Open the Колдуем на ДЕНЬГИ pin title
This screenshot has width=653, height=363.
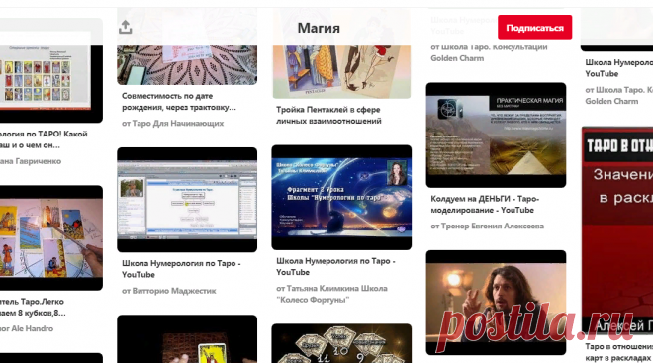[x=485, y=205]
